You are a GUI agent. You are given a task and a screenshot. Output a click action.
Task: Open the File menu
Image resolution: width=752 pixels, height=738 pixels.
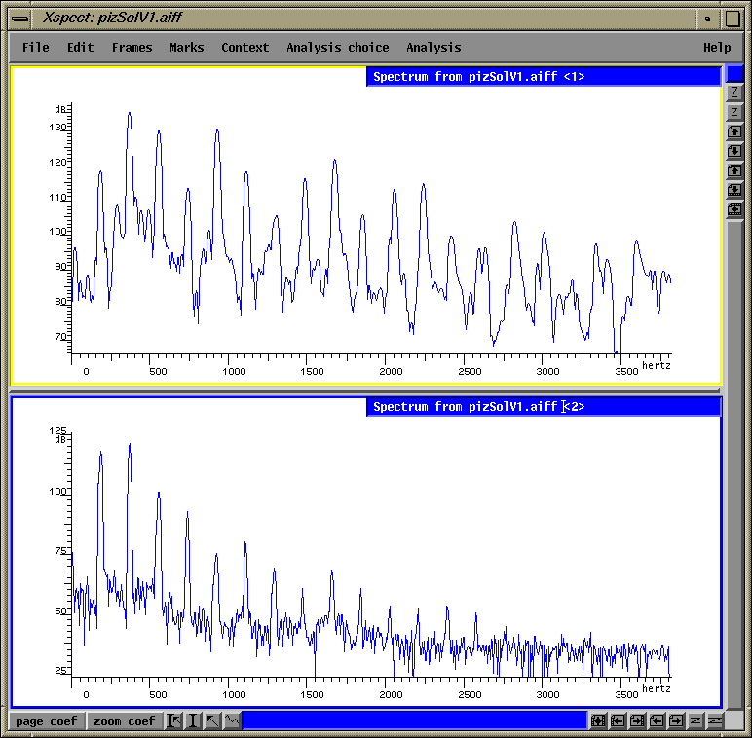click(x=35, y=48)
